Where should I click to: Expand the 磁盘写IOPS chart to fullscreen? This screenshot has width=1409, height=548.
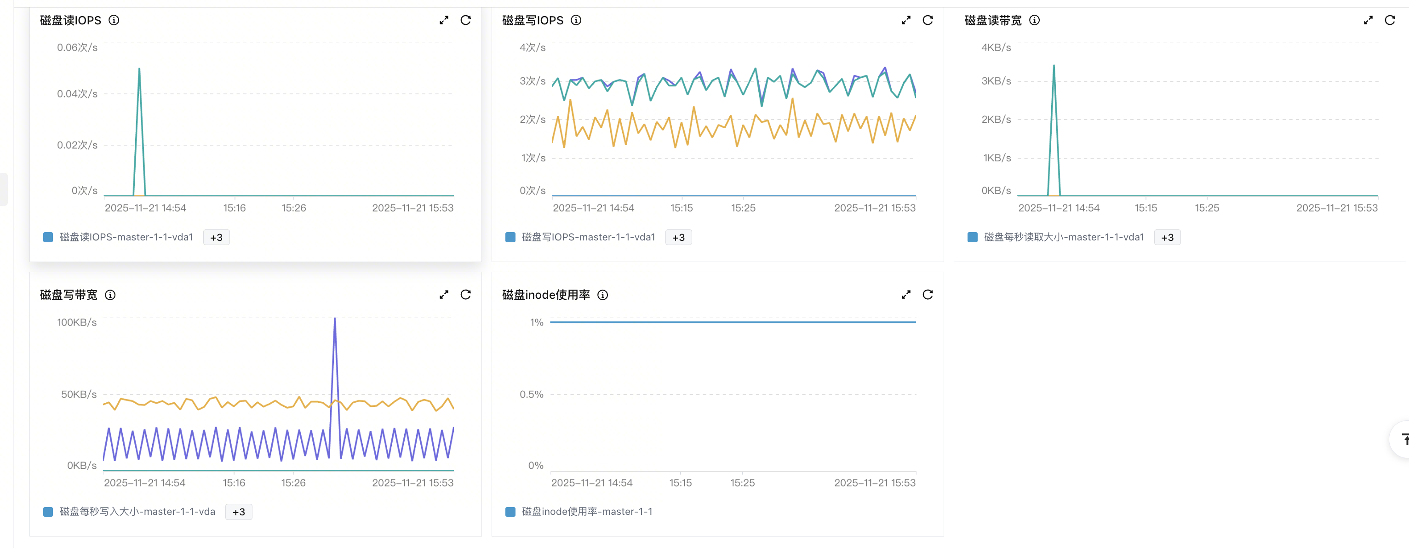tap(906, 20)
